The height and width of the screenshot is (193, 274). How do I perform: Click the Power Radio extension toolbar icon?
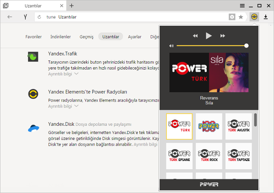pos(254,17)
